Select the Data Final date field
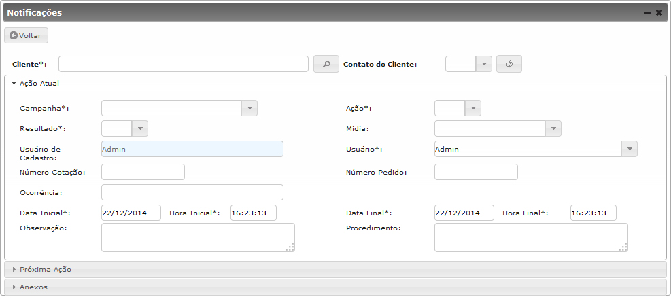 tap(464, 213)
